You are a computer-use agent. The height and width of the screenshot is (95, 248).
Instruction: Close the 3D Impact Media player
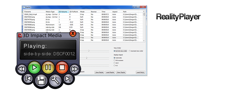pos(73,34)
